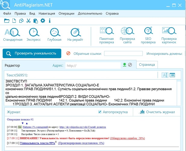Click the AntiPlagiarism.NET logo icon
186x151 pixels.
[x=5, y=5]
